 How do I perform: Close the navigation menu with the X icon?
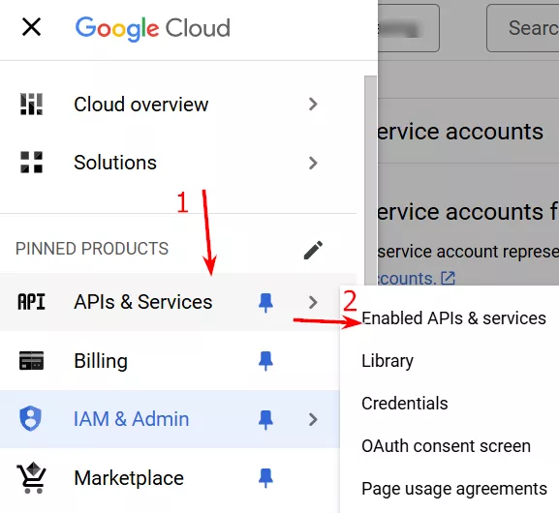click(31, 27)
